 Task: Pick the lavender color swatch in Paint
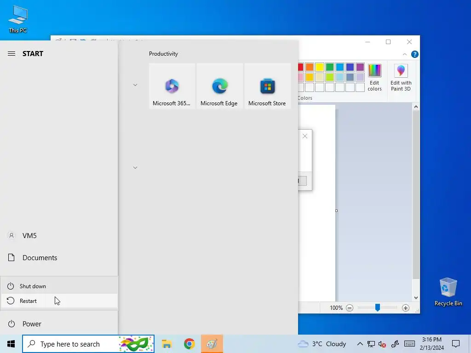(x=360, y=77)
